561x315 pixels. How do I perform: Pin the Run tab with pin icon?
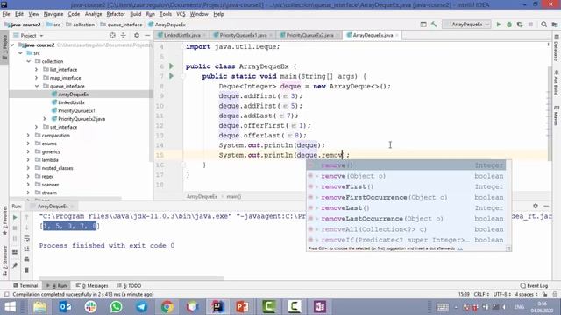pos(15,265)
